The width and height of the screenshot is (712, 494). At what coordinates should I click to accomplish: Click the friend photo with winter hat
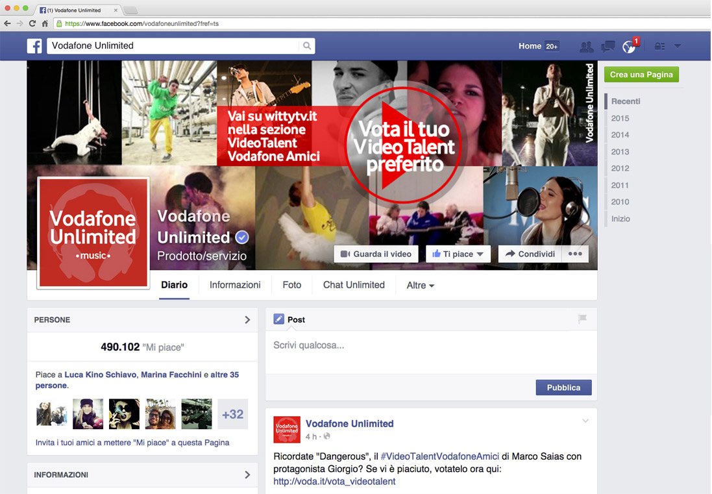pos(88,414)
